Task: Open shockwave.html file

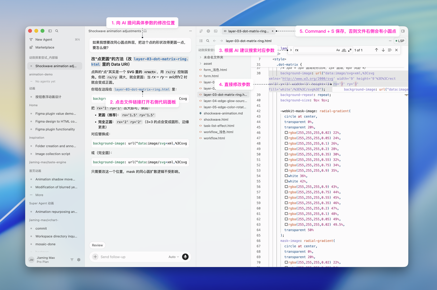Action: point(224,119)
